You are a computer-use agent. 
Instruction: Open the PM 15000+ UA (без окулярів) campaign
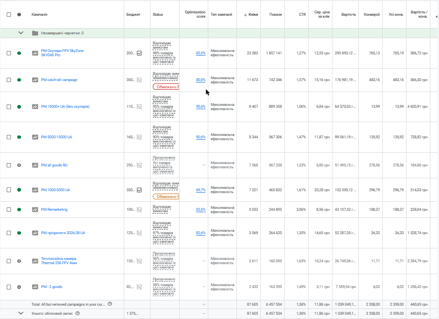pos(65,106)
